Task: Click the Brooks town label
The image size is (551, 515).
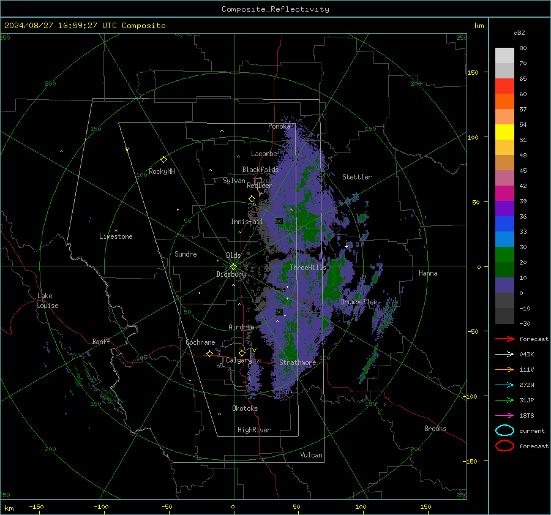Action: [435, 429]
